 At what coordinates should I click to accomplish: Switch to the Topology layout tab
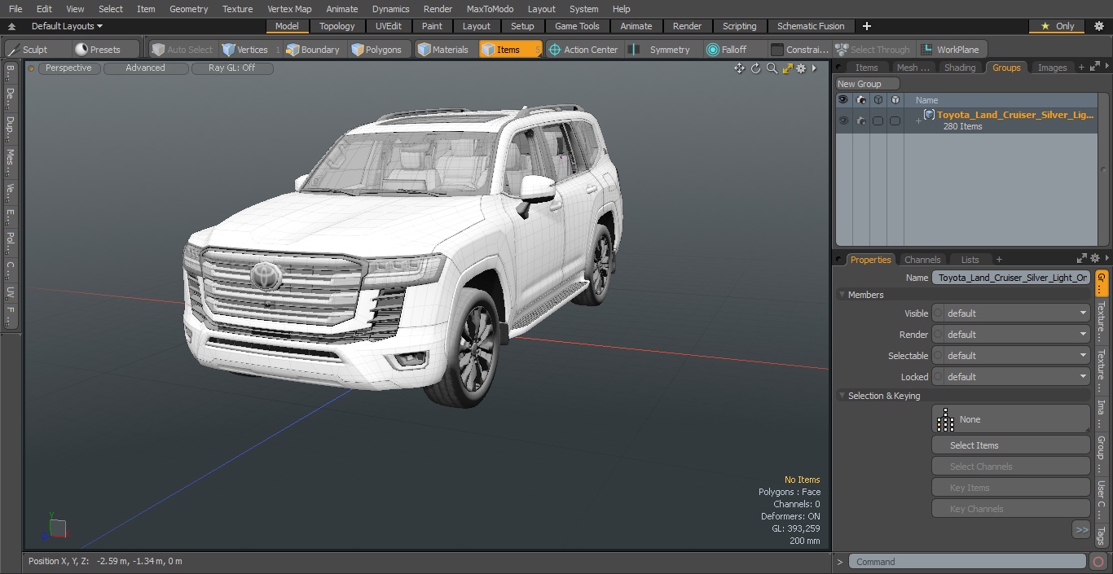coord(337,26)
